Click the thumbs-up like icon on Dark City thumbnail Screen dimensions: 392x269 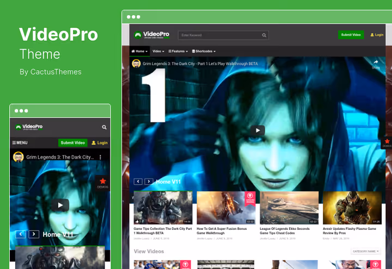[137, 221]
